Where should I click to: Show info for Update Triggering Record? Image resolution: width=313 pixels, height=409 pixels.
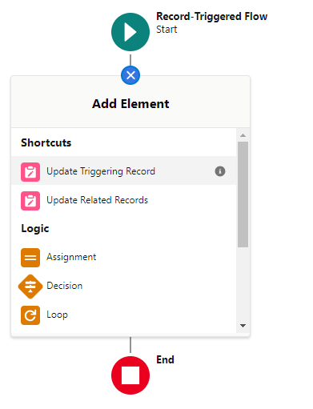pyautogui.click(x=220, y=171)
